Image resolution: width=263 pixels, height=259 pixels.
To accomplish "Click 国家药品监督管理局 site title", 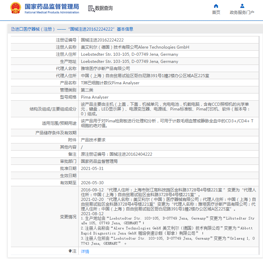I will pos(52,7).
